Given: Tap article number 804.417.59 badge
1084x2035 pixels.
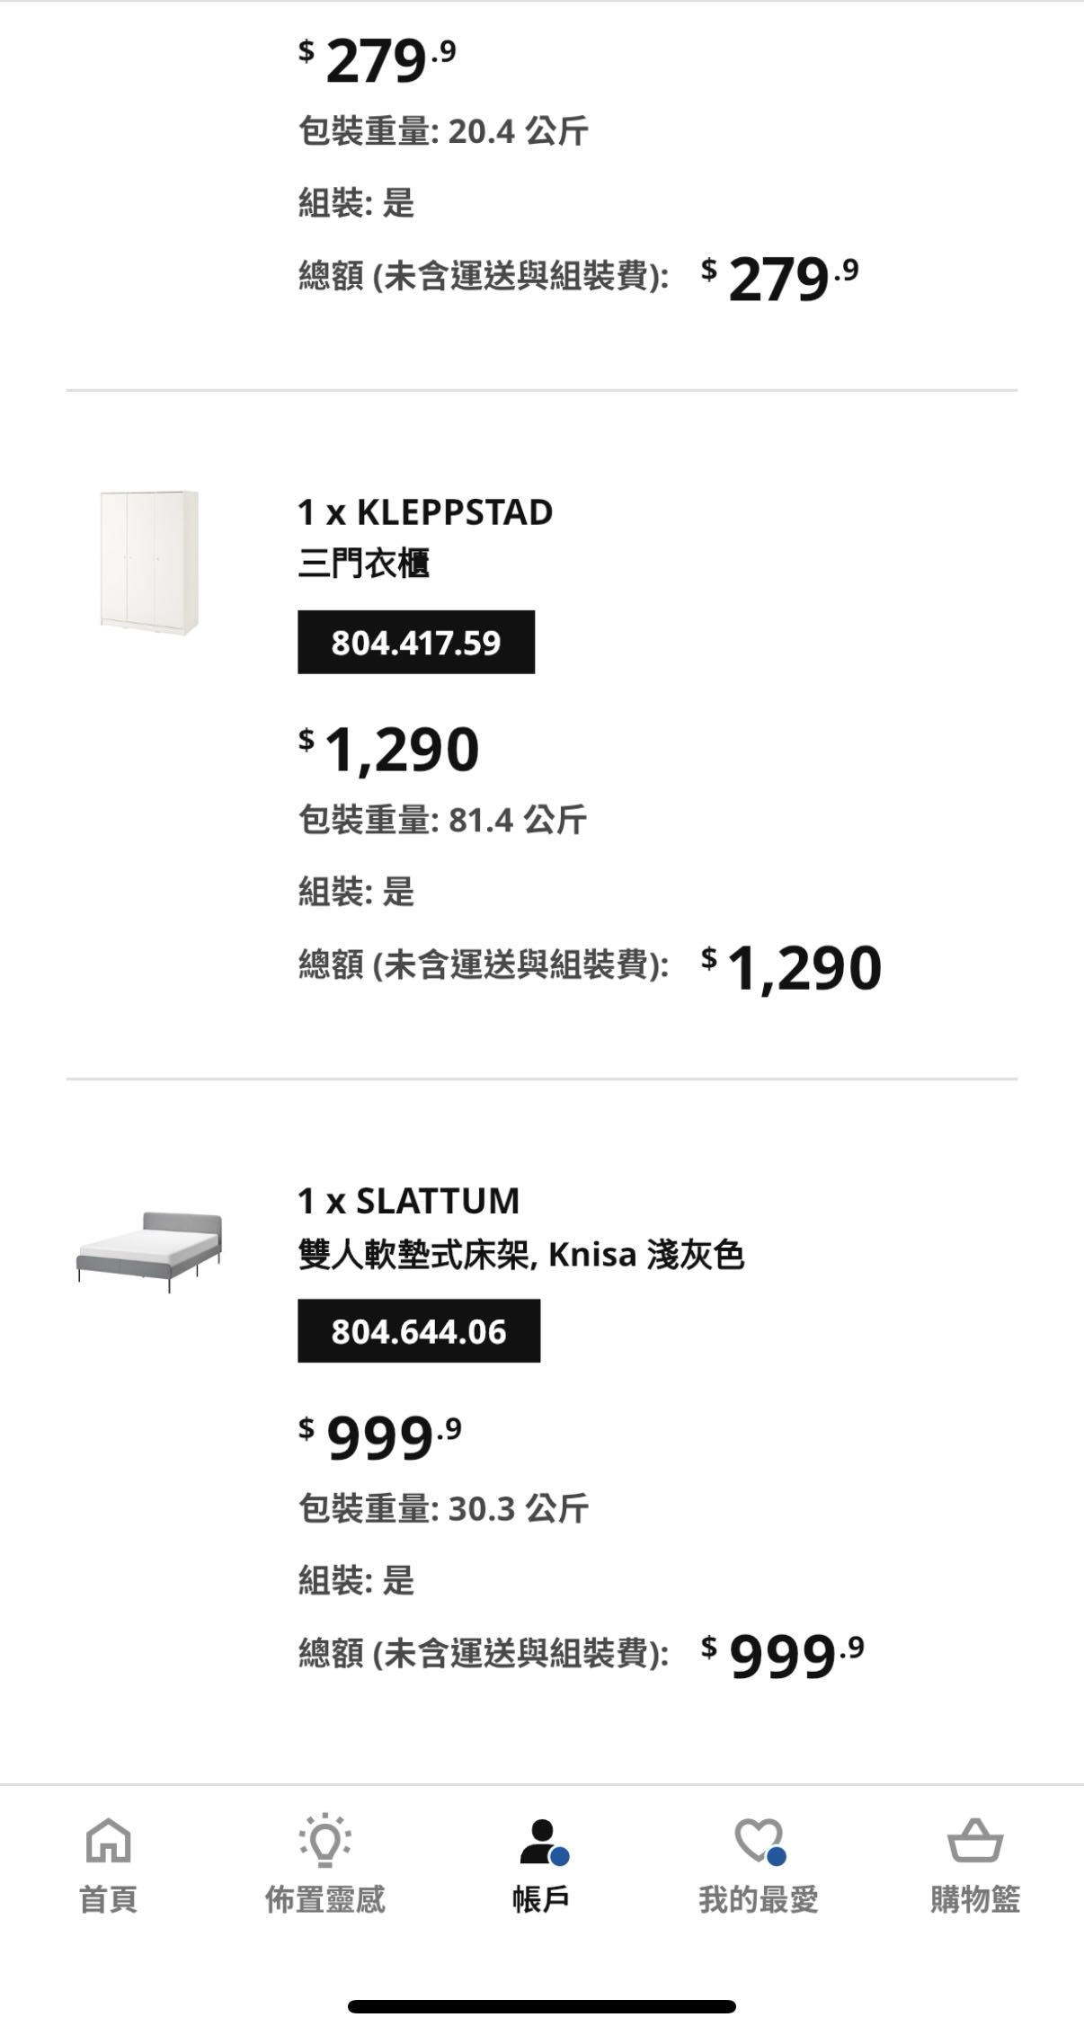Looking at the screenshot, I should [x=416, y=643].
